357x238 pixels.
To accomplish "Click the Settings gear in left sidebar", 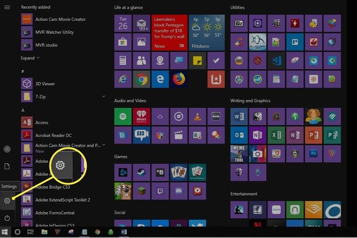I will point(7,201).
